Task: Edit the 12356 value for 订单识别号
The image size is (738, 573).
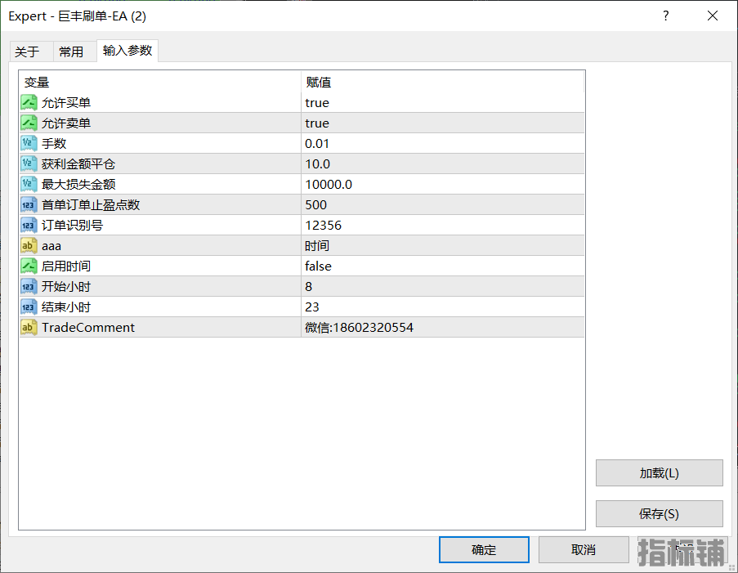Action: click(443, 225)
